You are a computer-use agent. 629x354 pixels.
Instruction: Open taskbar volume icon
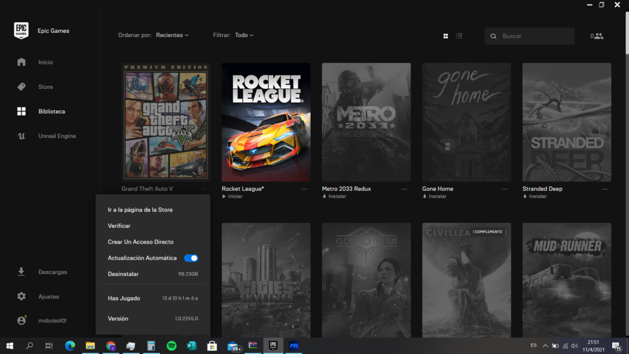click(574, 346)
